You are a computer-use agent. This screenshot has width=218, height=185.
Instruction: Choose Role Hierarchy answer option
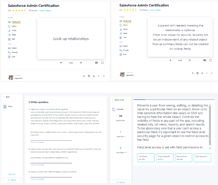[202, 158]
